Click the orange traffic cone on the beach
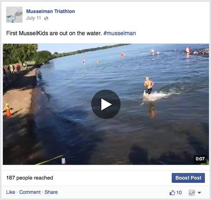 point(9,111)
